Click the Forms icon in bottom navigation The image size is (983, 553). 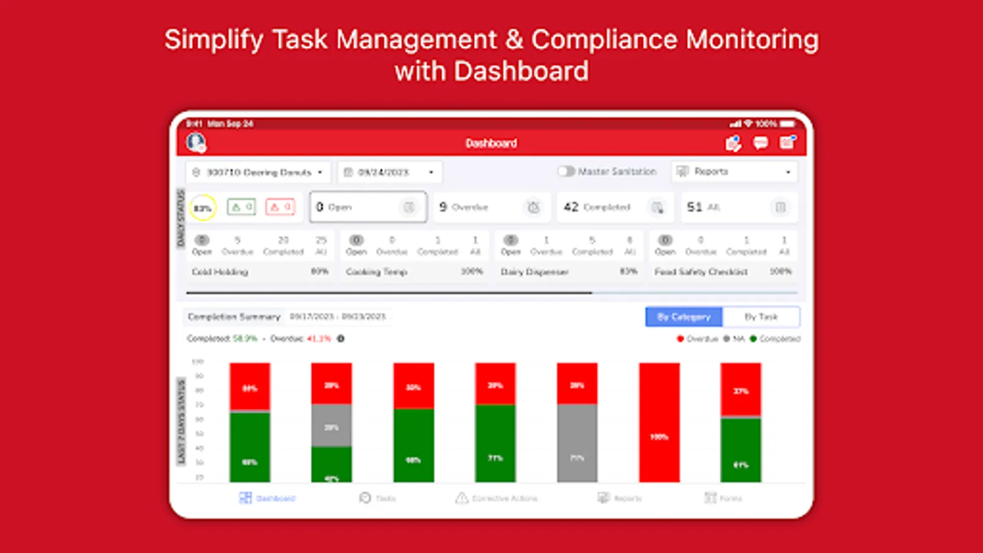tap(710, 498)
